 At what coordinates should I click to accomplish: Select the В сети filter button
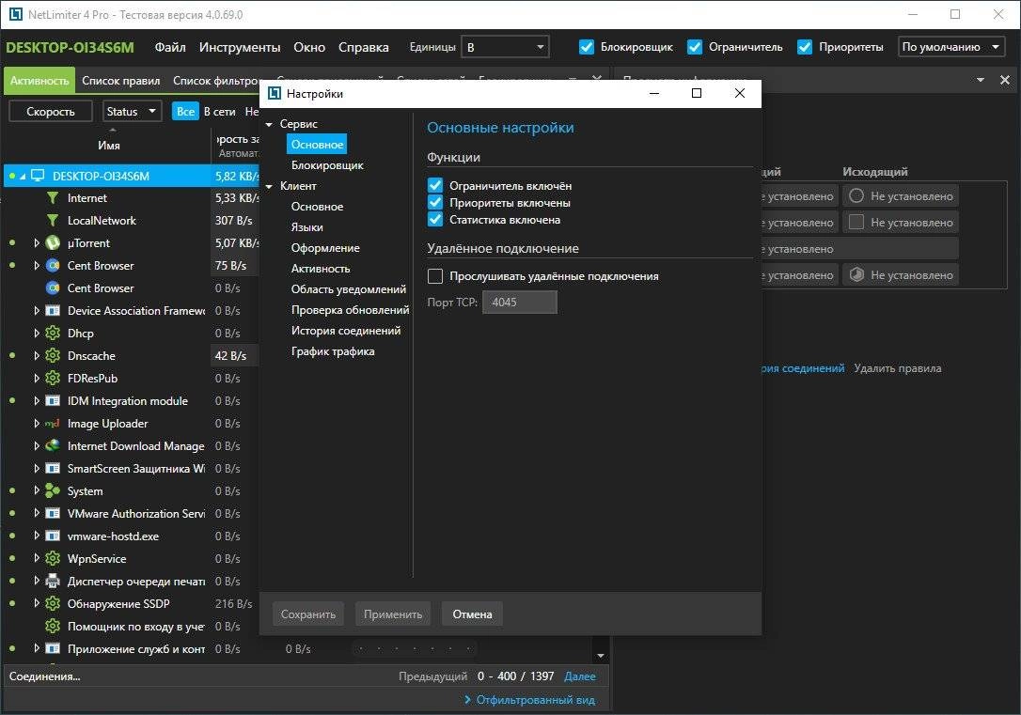tap(219, 111)
